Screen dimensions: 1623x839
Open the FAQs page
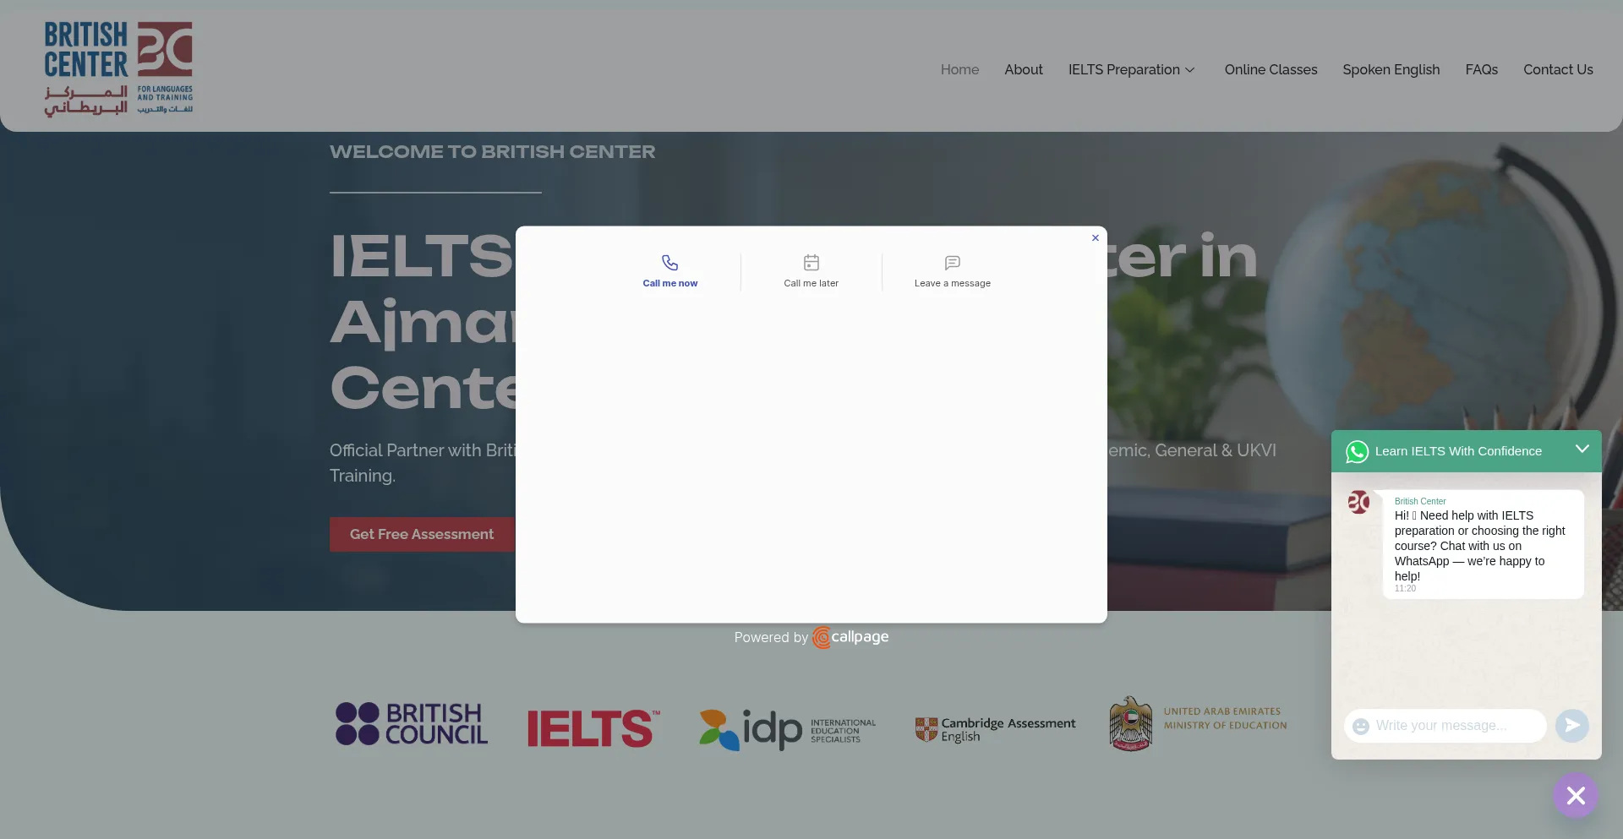click(x=1481, y=69)
